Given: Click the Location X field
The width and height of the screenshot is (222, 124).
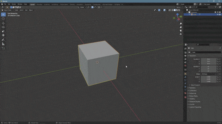Looking at the screenshot, I should point(208,59).
